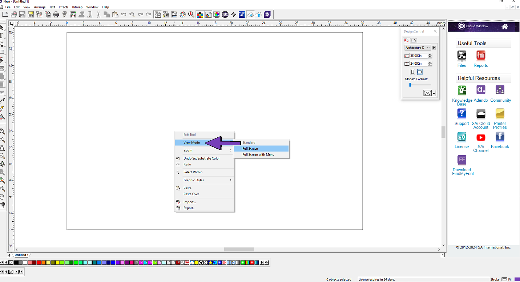The height and width of the screenshot is (282, 520).
Task: Click the document width input field
Action: coord(418,56)
